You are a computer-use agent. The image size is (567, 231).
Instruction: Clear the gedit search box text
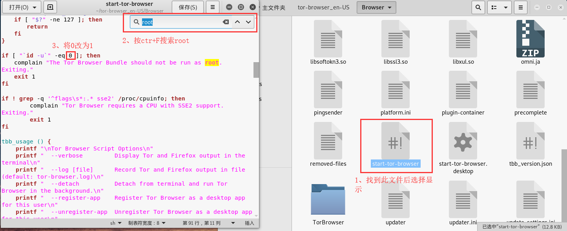(226, 22)
